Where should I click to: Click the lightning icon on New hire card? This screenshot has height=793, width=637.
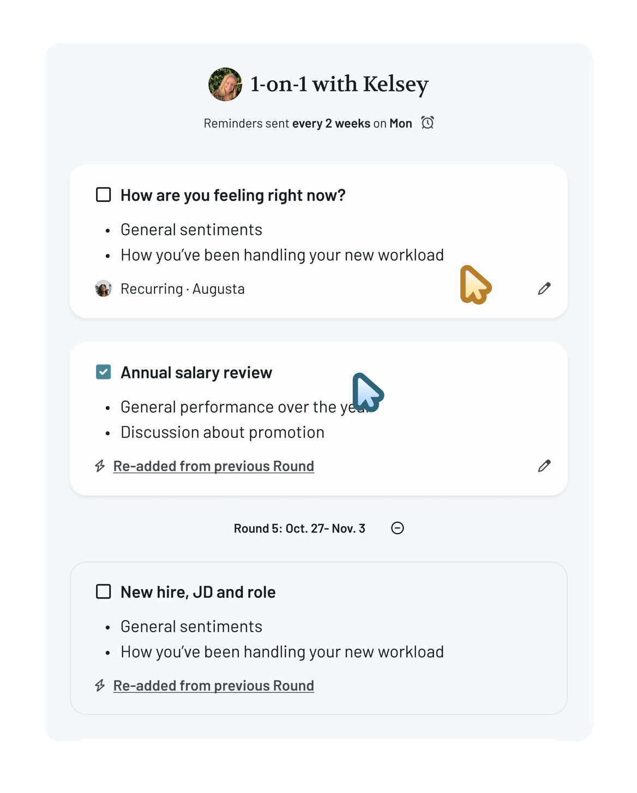click(100, 686)
